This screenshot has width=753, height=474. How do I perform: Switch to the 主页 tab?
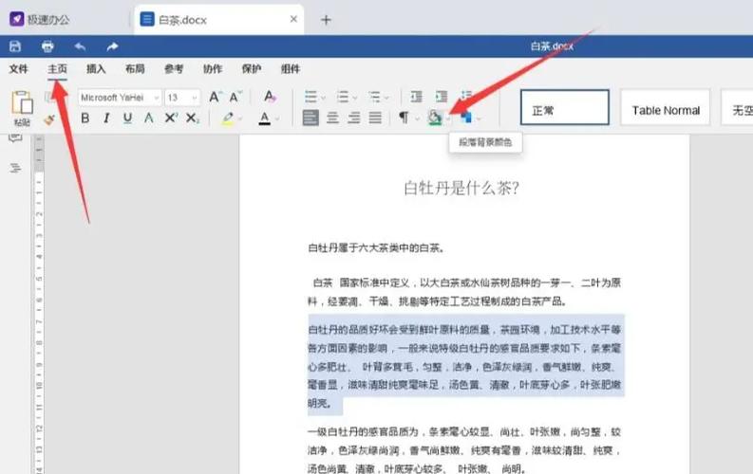click(57, 69)
